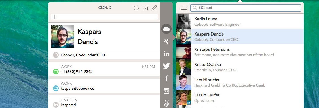Click LinkedIn username kasparsd

[x=68, y=105]
